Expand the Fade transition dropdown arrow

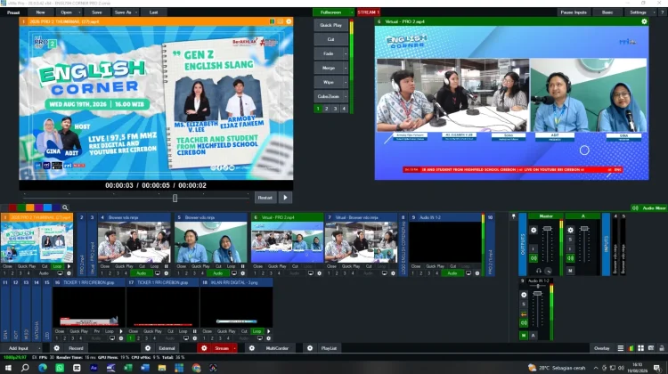click(x=346, y=53)
